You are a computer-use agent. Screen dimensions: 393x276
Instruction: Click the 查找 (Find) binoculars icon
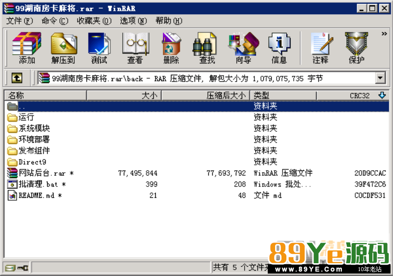[204, 44]
